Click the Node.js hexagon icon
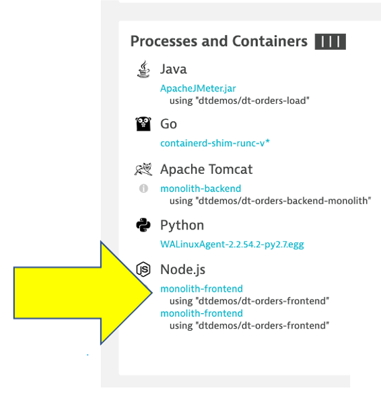The height and width of the screenshot is (398, 381). click(143, 269)
